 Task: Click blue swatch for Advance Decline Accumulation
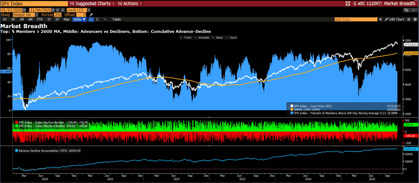(16, 151)
